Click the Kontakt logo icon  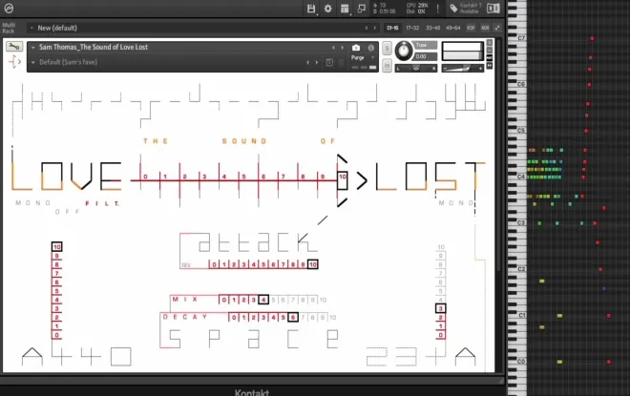(9, 8)
